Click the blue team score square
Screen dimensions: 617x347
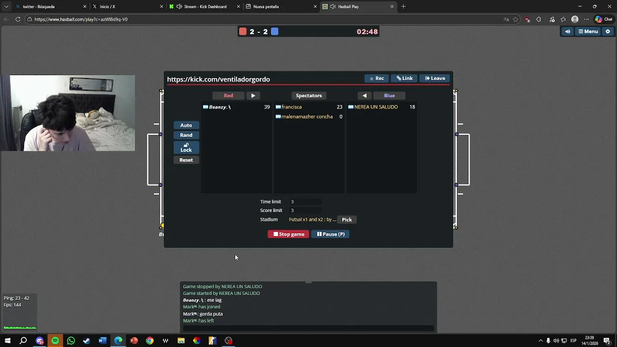[275, 31]
